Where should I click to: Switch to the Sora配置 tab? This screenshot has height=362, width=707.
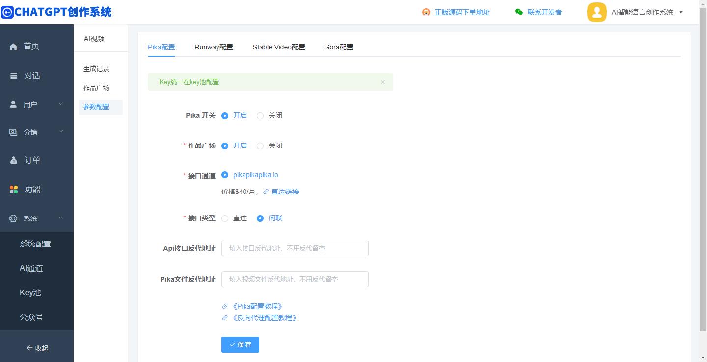coord(339,47)
